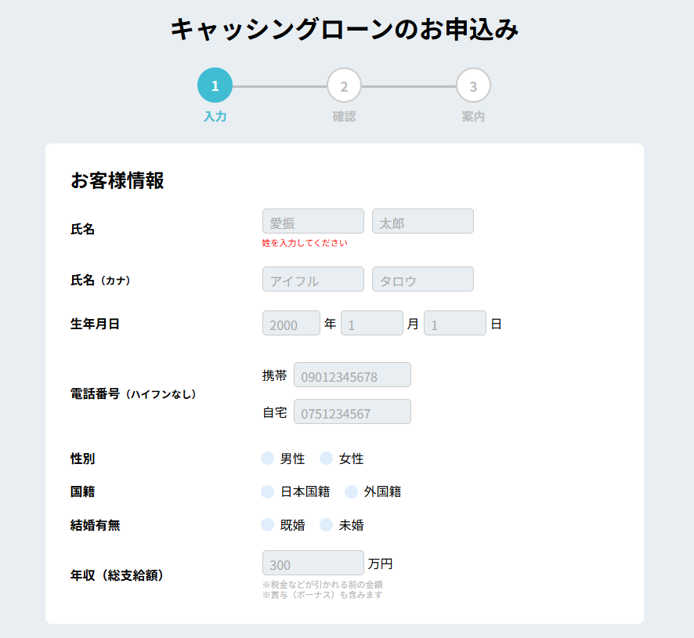The height and width of the screenshot is (638, 694).
Task: Focus the first name field 太郎
Action: tap(423, 221)
